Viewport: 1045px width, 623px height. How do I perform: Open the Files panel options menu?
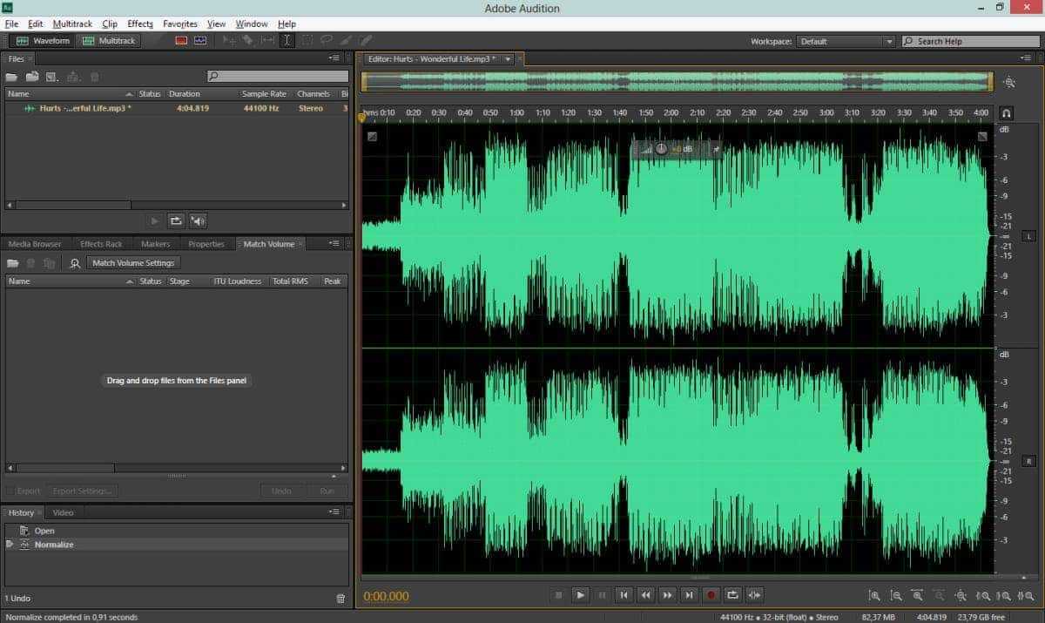click(x=334, y=58)
